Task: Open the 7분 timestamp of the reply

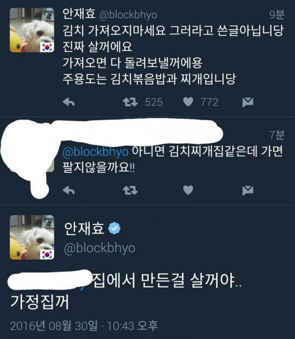Action: 277,135
